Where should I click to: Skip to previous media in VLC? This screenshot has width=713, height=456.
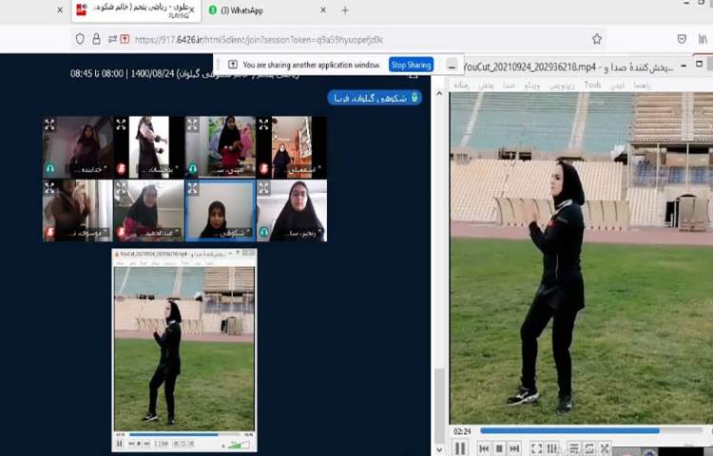click(484, 448)
